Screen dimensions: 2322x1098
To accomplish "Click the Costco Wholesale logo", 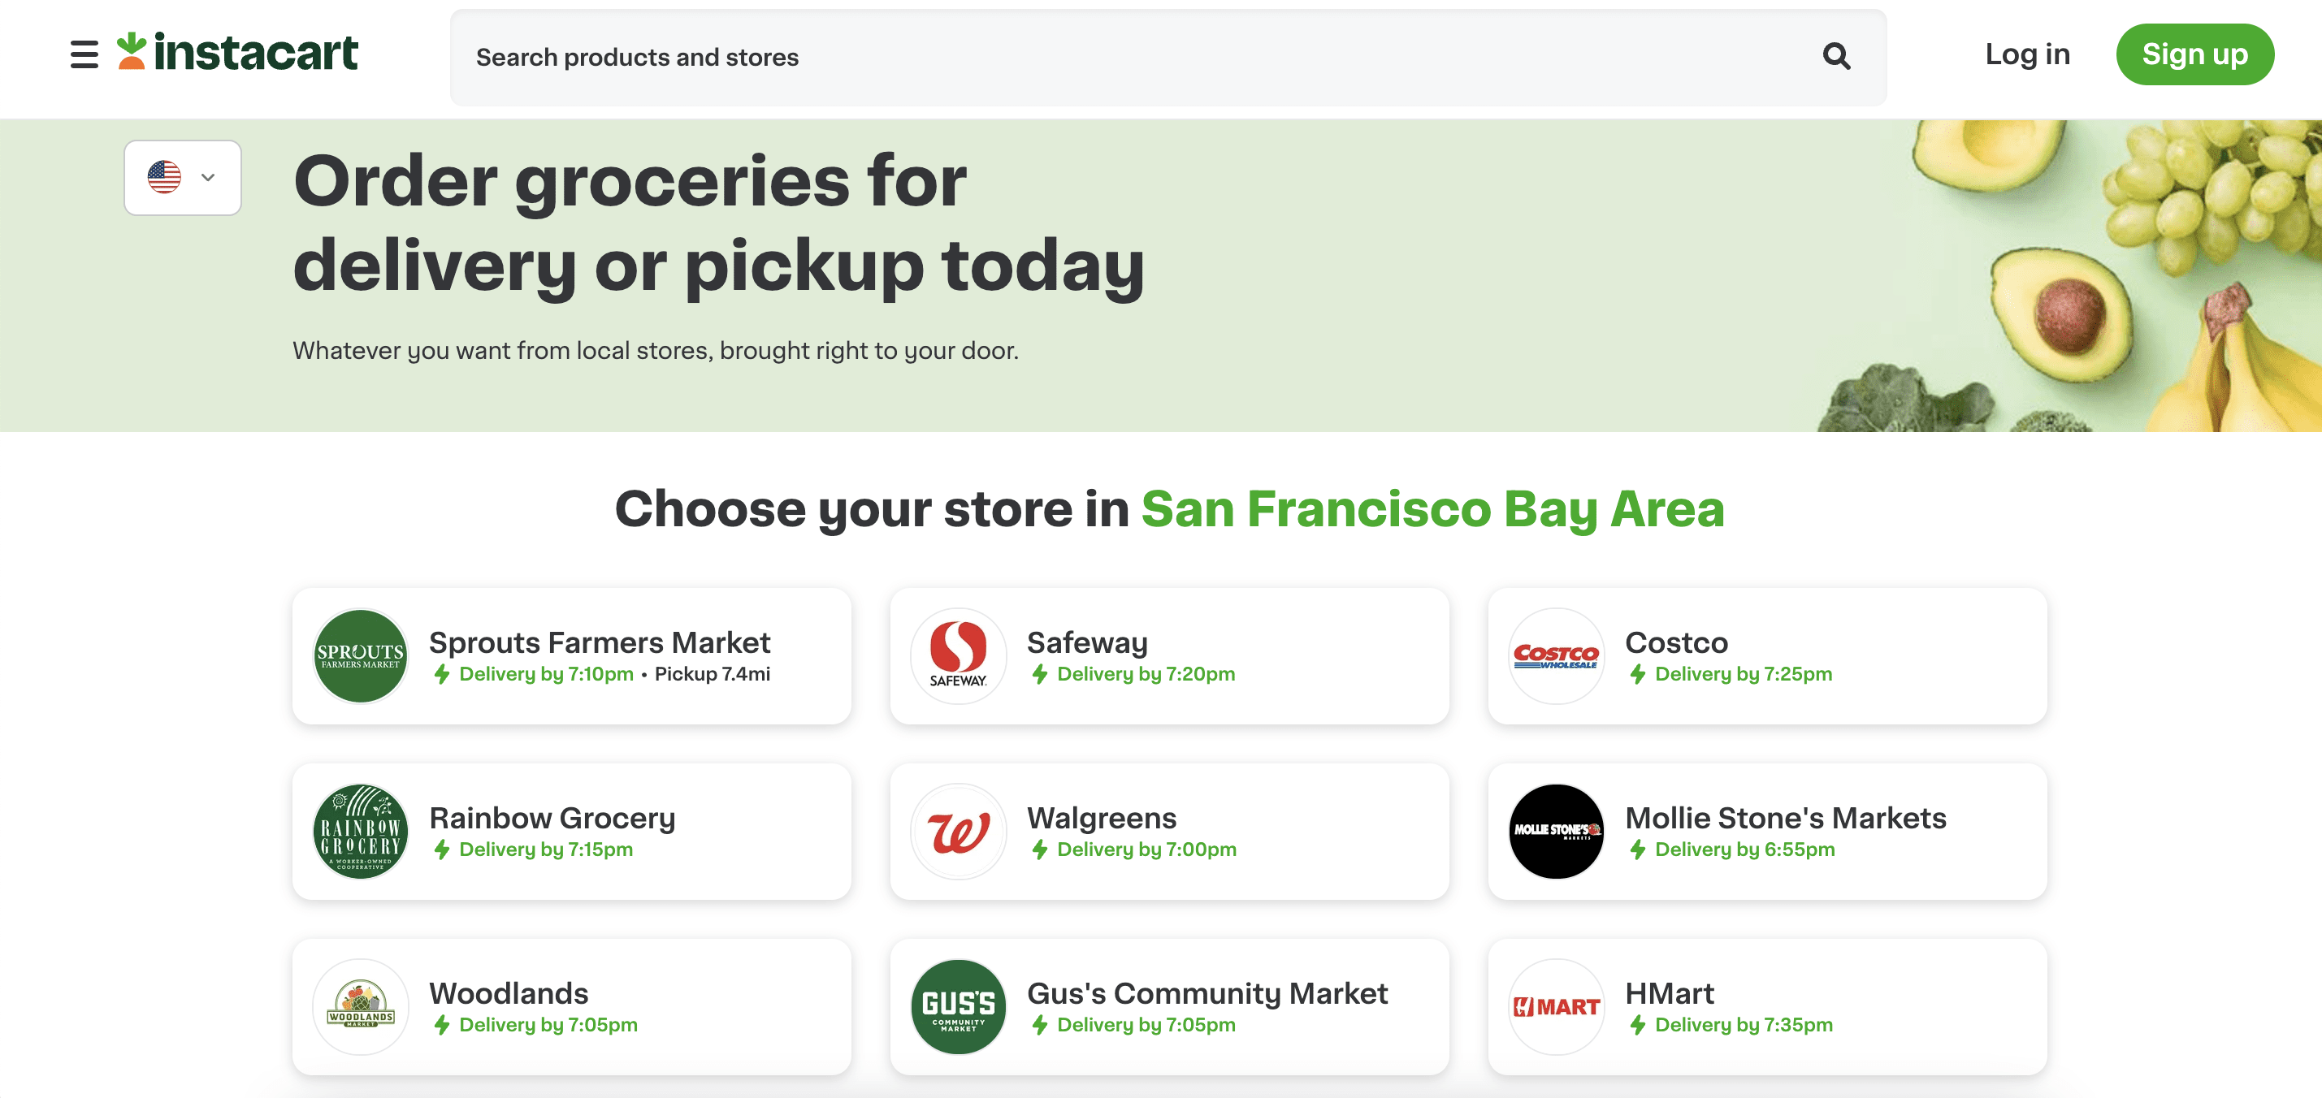I will (x=1555, y=655).
